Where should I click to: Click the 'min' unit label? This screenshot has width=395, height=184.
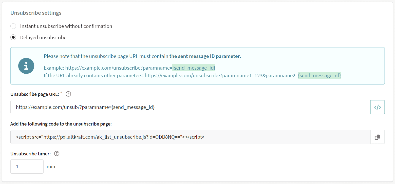51,167
